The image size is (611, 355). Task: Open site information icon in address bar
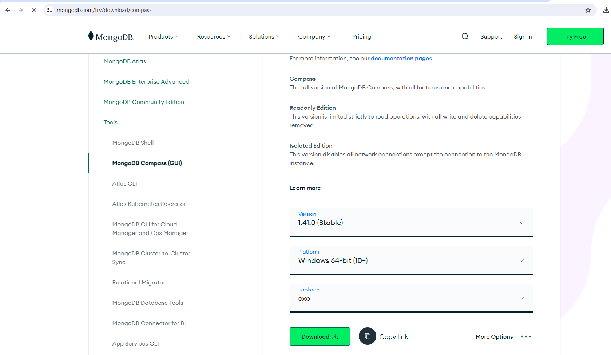coord(49,10)
